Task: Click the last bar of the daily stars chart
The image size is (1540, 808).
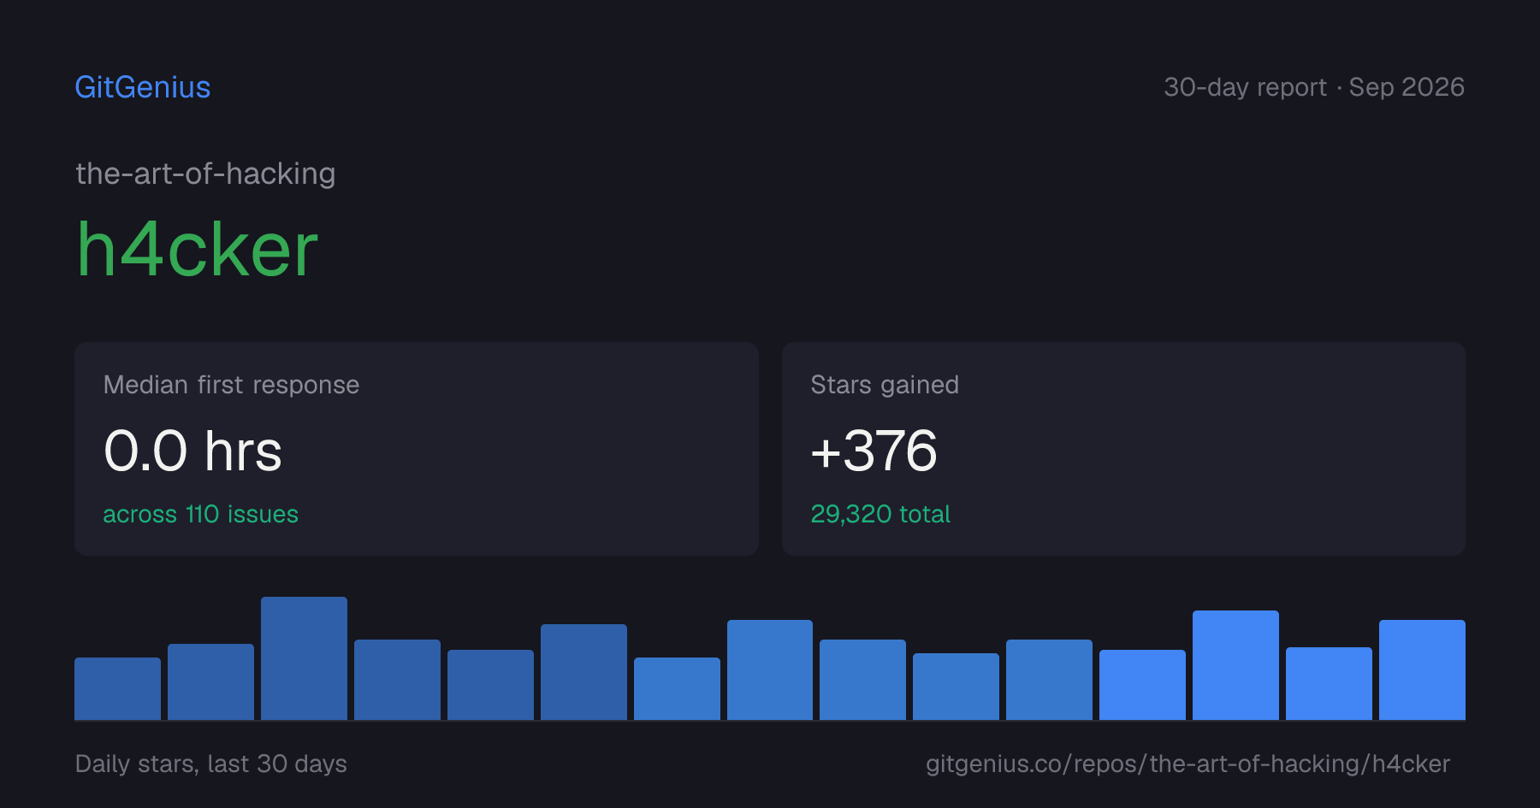Action: pos(1422,669)
